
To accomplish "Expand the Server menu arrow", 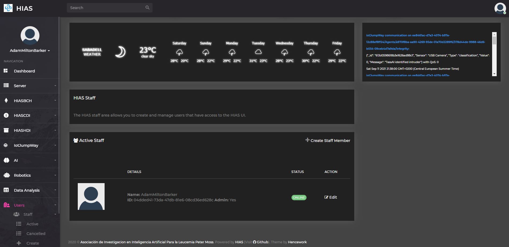I will click(x=55, y=86).
